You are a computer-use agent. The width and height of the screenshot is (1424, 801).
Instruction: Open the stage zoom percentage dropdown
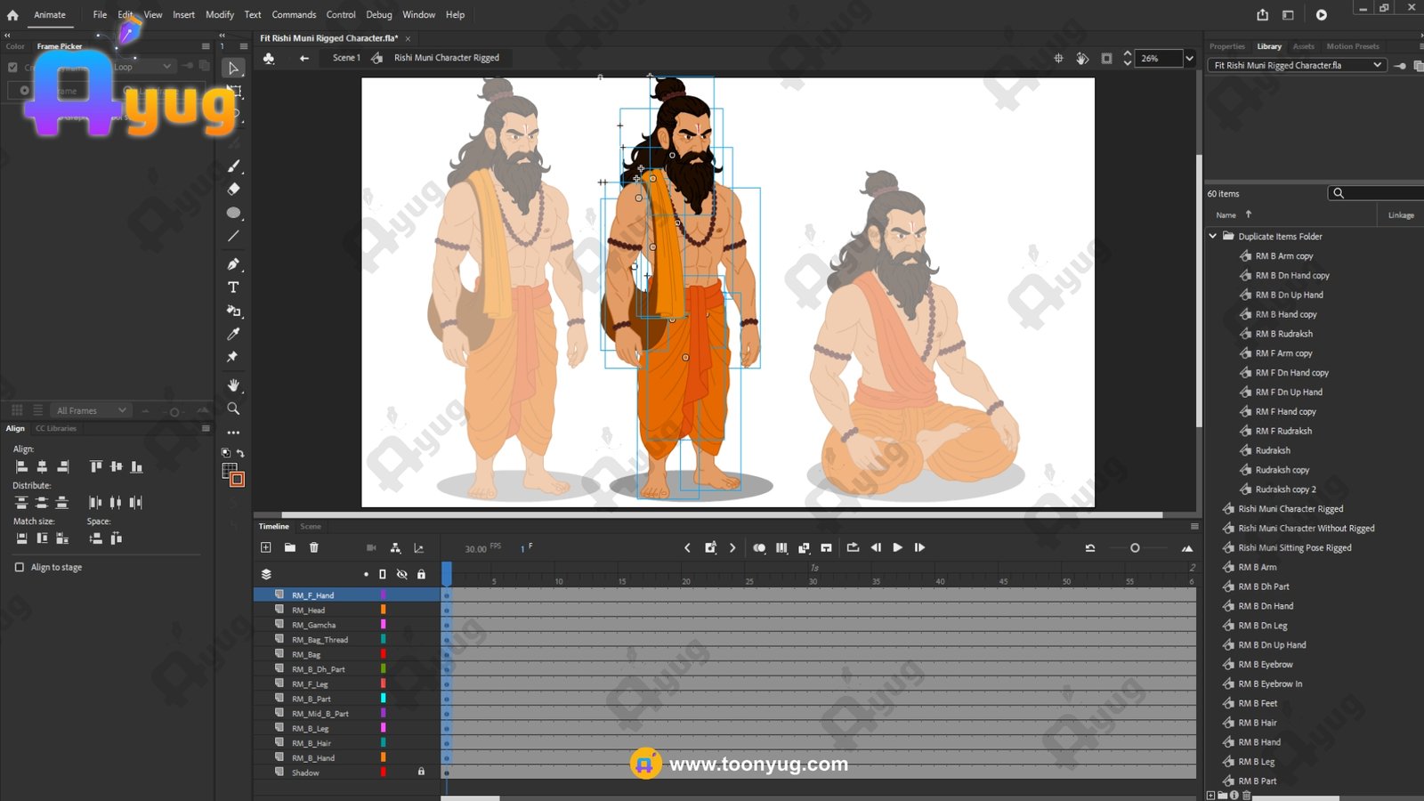coord(1189,59)
